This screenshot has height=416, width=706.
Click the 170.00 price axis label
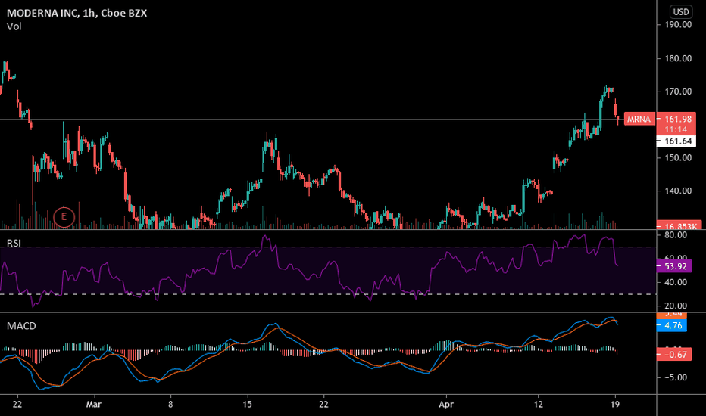(678, 92)
